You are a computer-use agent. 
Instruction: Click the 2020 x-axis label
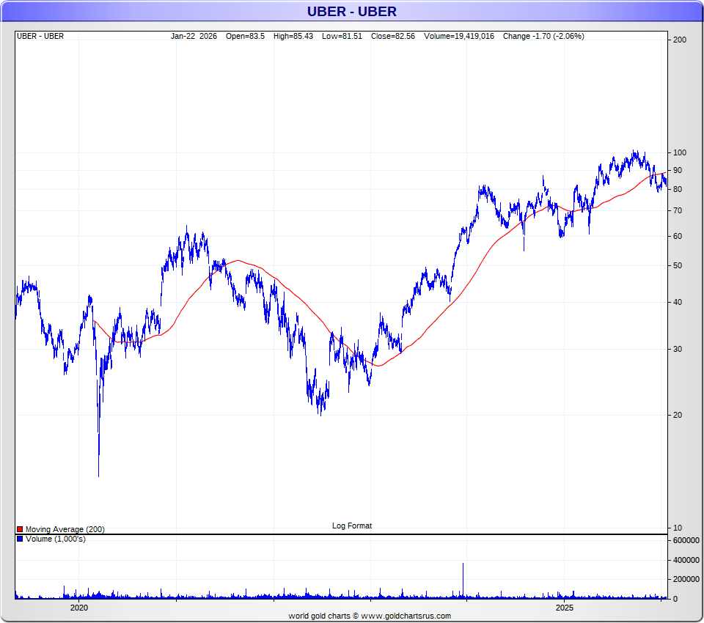pos(79,608)
